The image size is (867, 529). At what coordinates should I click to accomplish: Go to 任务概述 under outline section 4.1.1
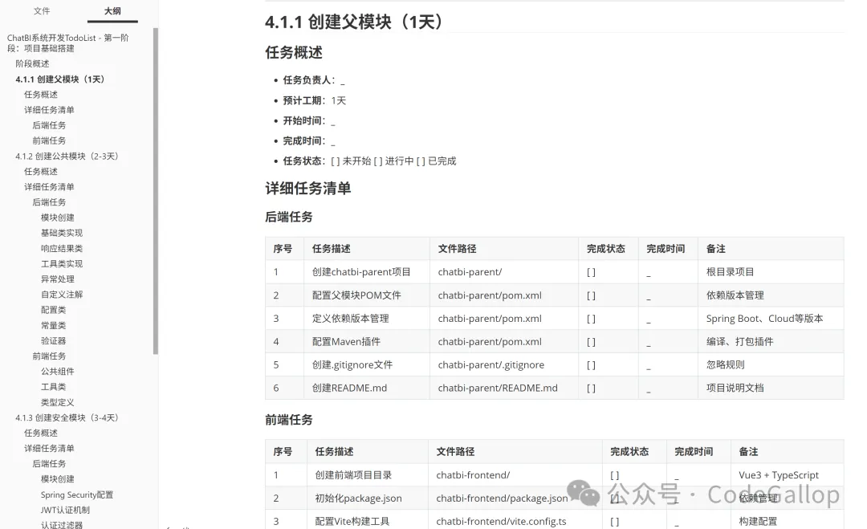coord(40,95)
